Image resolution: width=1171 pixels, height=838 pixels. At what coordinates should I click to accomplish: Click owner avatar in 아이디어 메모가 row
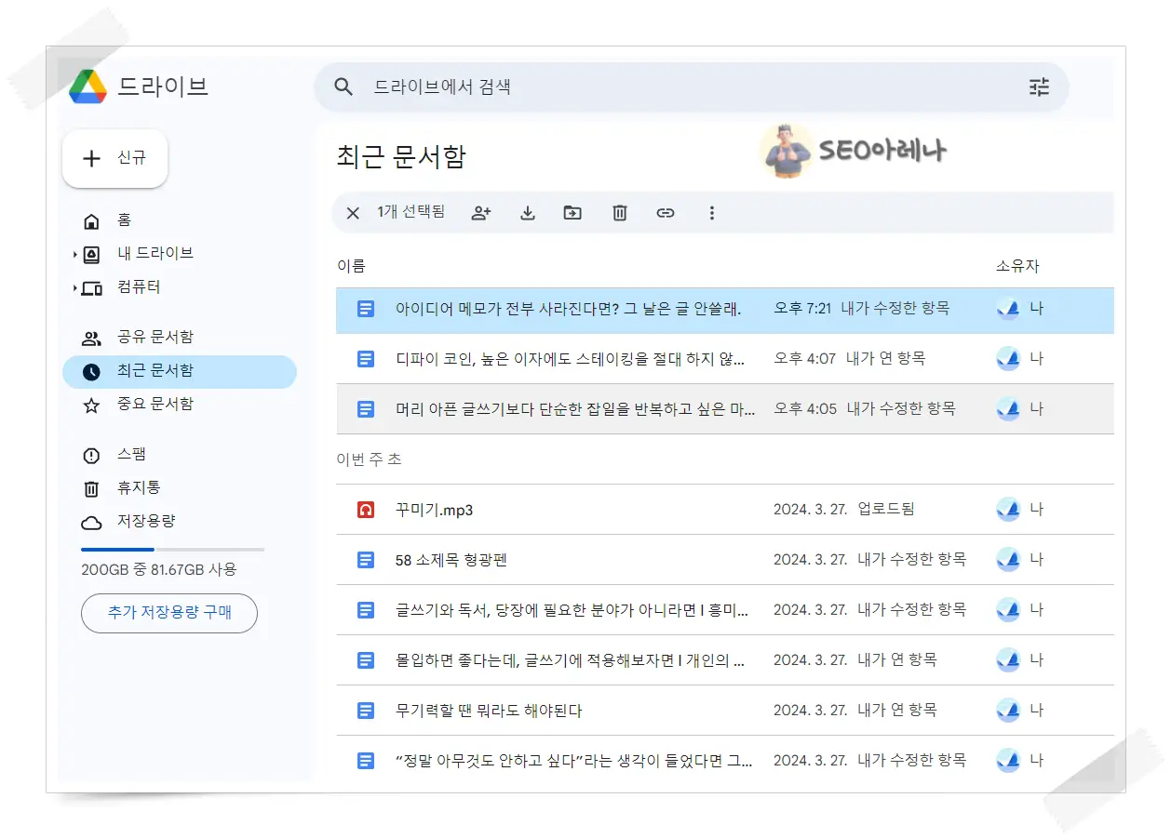1008,309
